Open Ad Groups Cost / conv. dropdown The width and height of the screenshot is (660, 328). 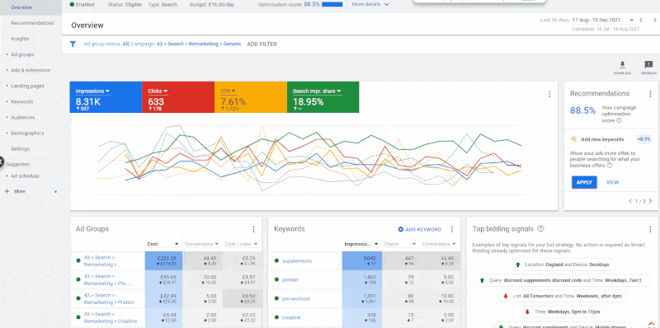pos(255,244)
